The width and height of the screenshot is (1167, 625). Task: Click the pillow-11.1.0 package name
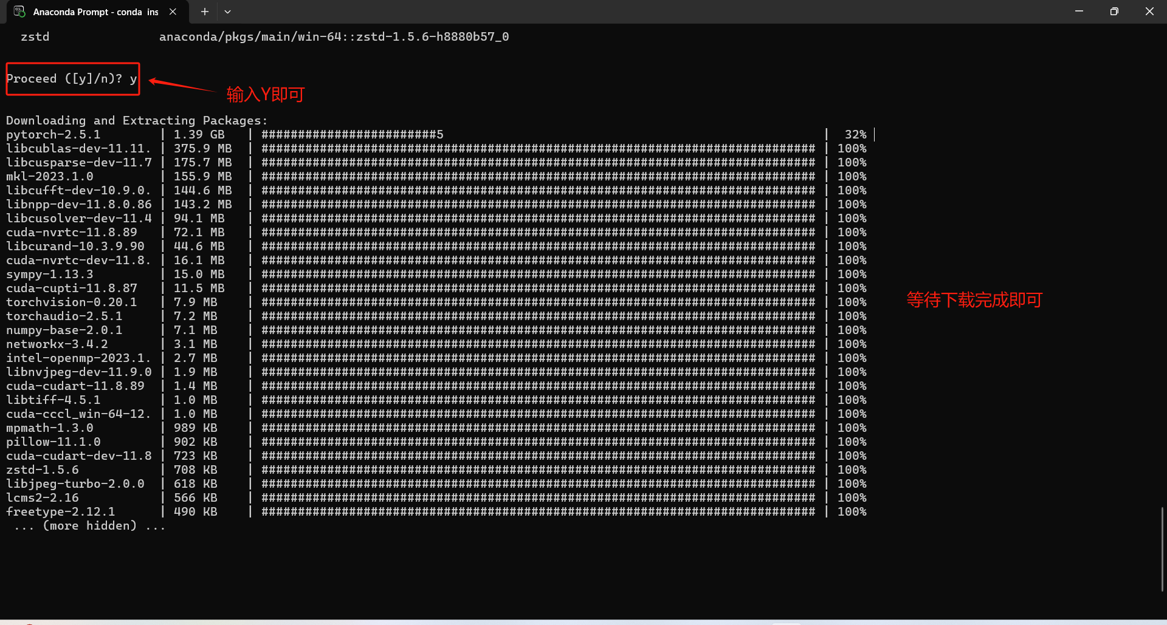pyautogui.click(x=53, y=442)
